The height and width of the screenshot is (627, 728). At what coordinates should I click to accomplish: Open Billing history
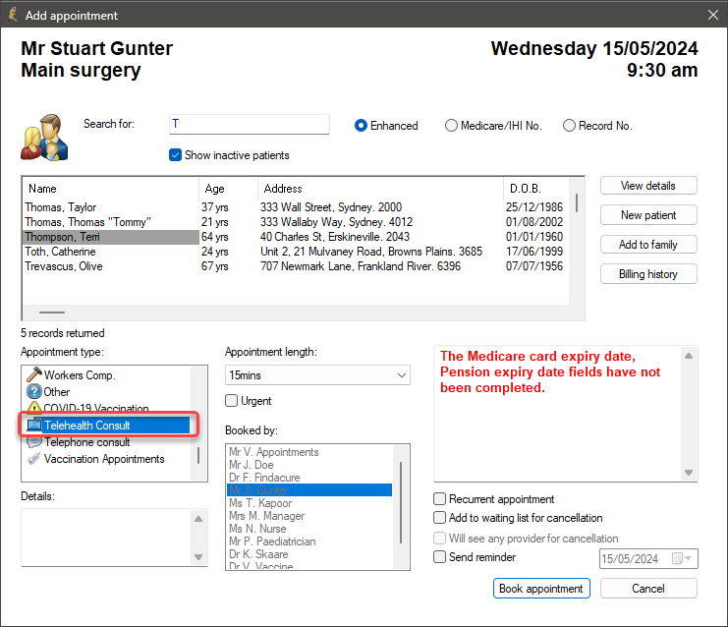point(648,274)
